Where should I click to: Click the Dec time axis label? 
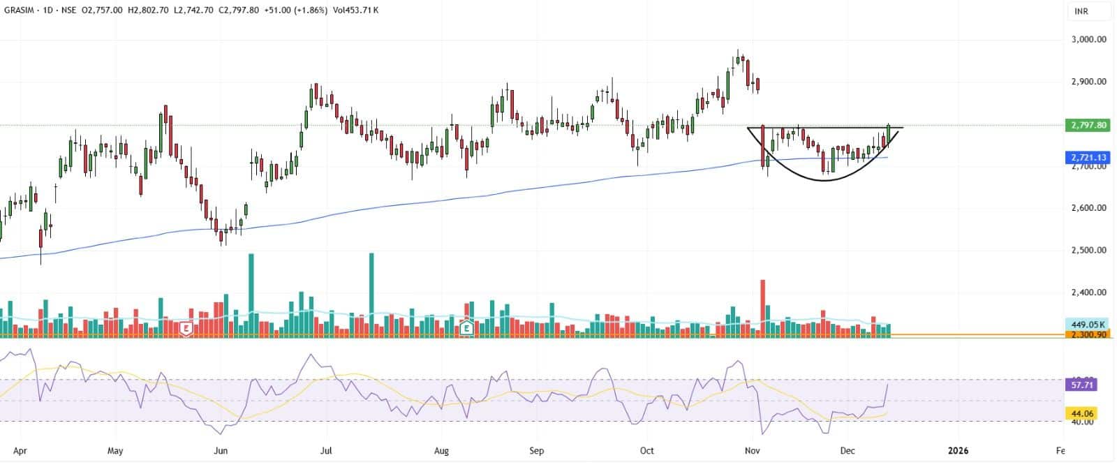tap(848, 451)
